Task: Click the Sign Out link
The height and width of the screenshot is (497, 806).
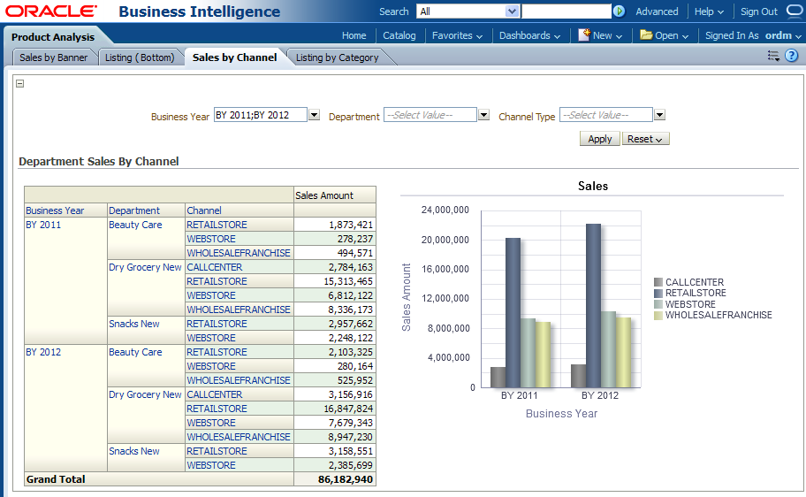Action: pyautogui.click(x=759, y=11)
